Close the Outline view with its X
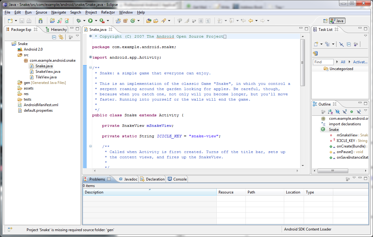Viewport: 373px width, 237px height. point(335,104)
